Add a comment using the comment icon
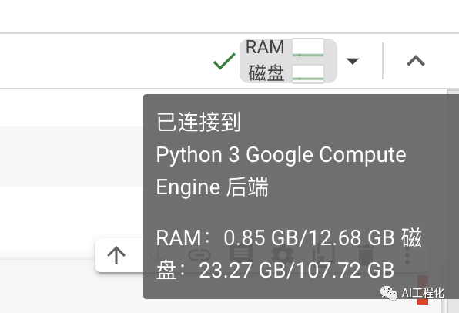 click(x=241, y=254)
